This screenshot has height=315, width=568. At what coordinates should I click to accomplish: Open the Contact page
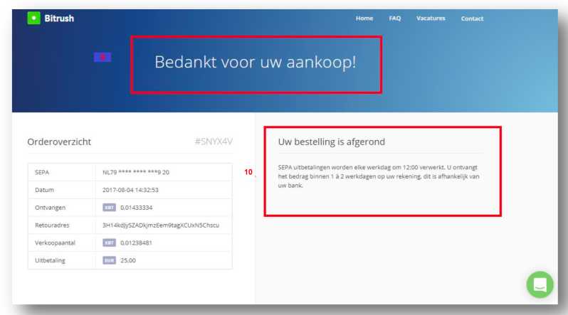[472, 18]
